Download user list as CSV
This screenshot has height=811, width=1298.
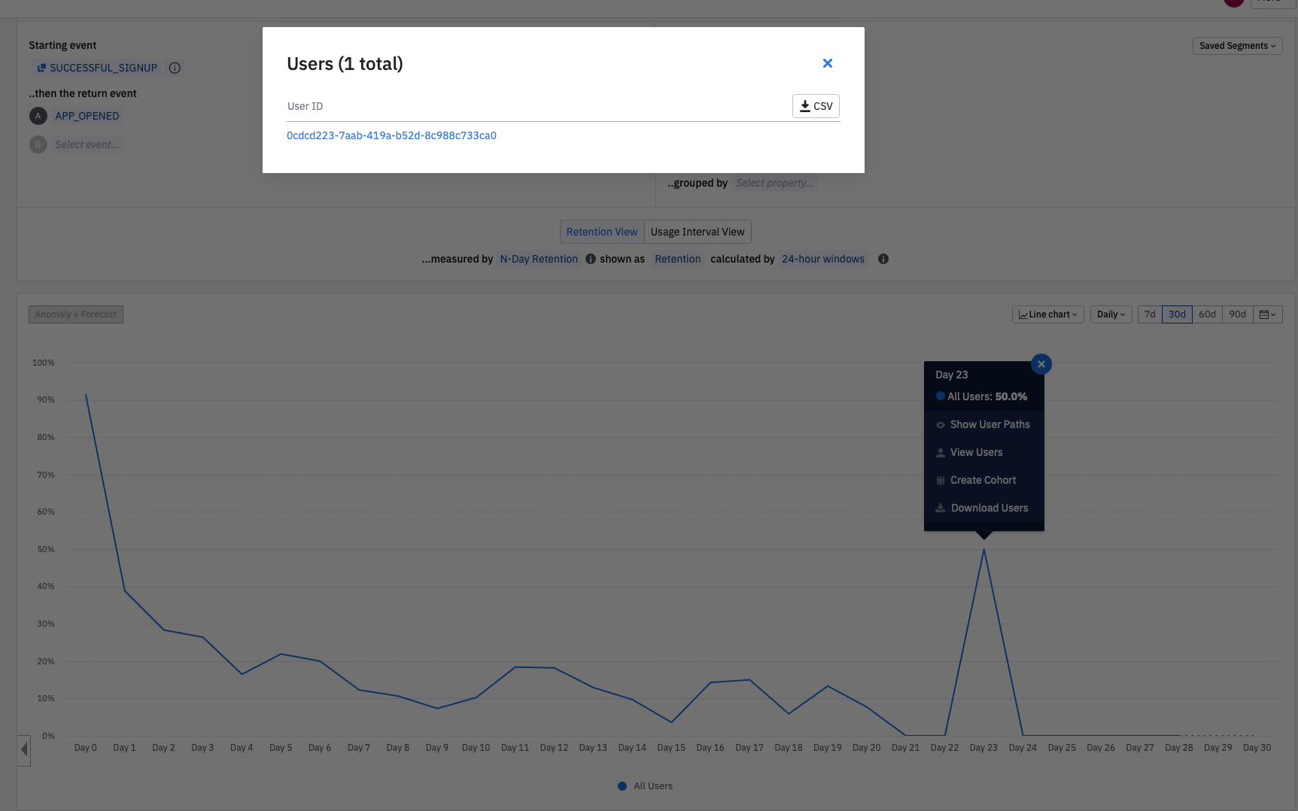tap(816, 106)
